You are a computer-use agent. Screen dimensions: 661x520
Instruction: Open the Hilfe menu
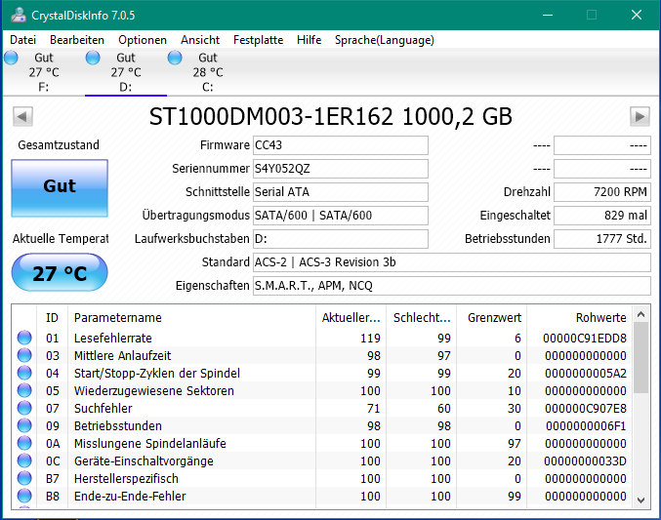(x=309, y=40)
